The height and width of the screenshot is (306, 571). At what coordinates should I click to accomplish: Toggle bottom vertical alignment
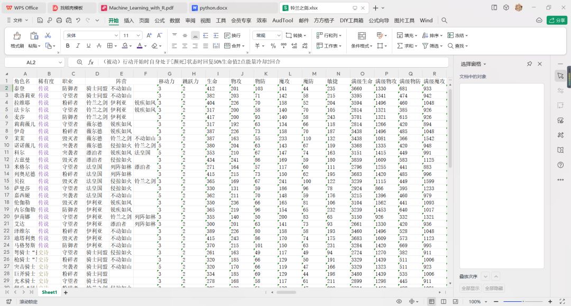[x=195, y=35]
